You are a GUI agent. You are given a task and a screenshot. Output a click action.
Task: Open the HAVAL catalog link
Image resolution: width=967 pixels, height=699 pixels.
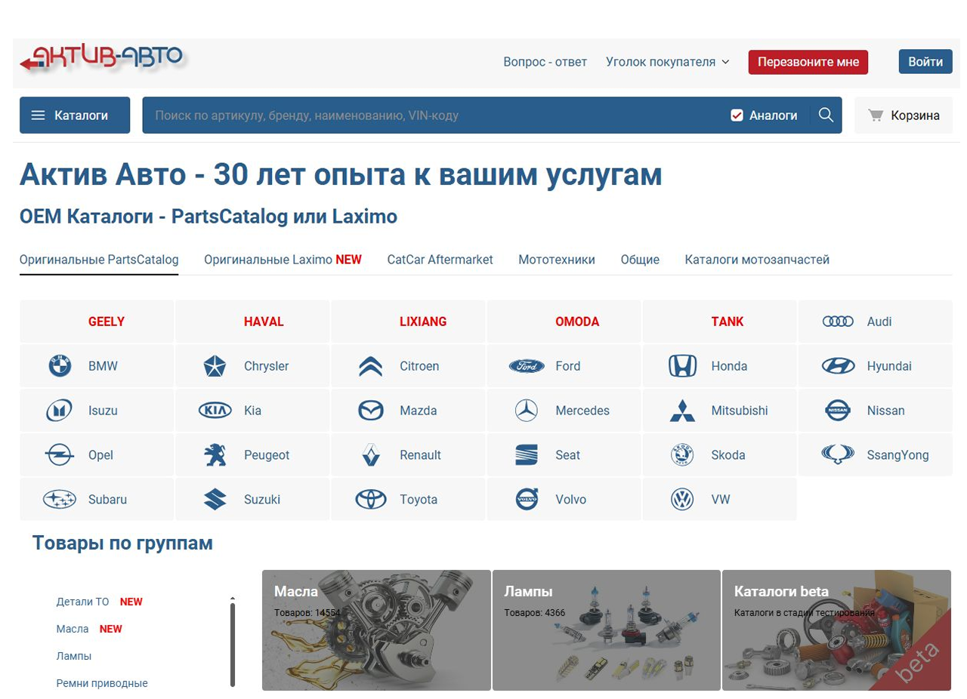pos(253,322)
